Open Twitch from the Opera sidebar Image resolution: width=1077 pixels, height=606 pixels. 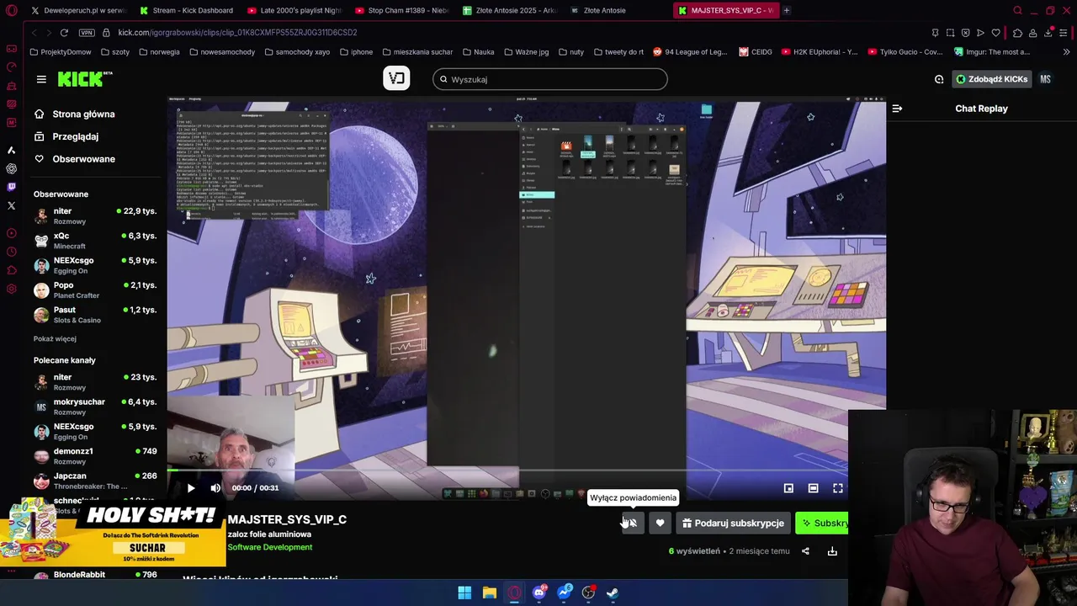[x=11, y=187]
